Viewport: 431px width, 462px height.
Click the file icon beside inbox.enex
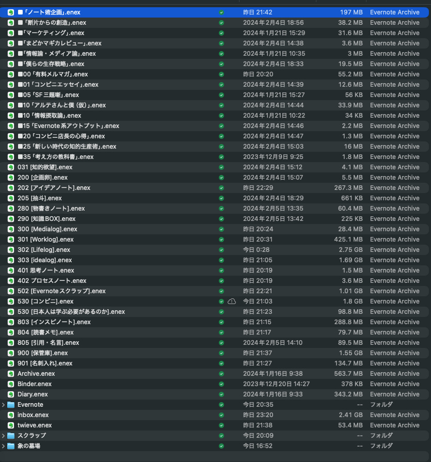[x=11, y=415]
